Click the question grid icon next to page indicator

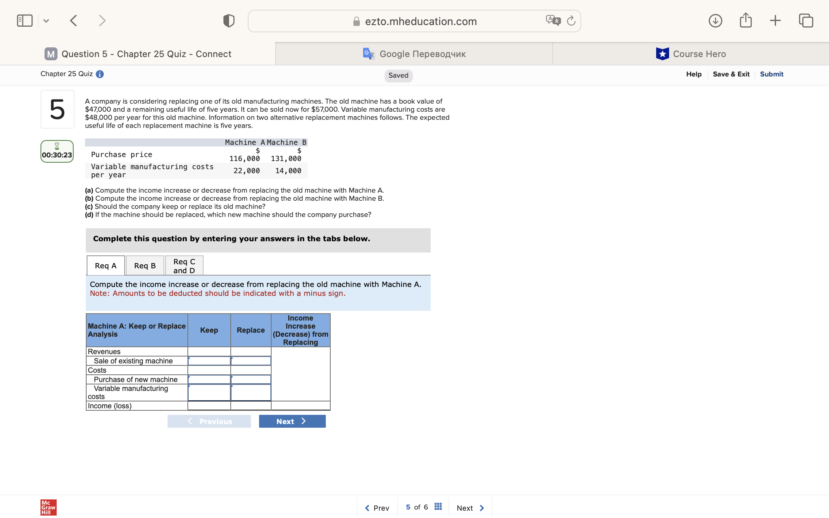tap(438, 506)
